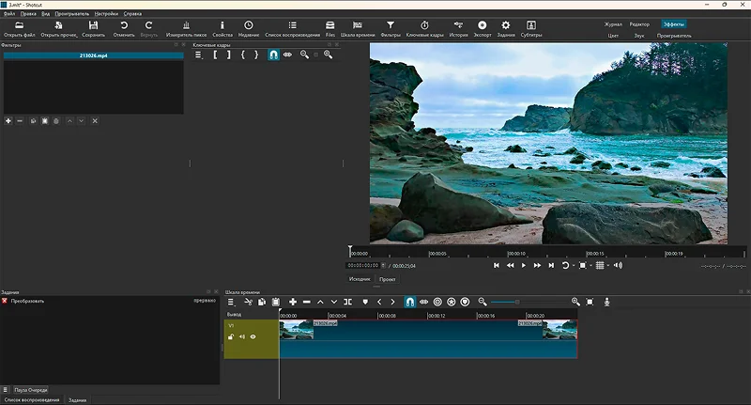Viewport: 751px width, 405px height.
Task: Toggle ripple all tracks in timeline toolbar
Action: tap(452, 302)
